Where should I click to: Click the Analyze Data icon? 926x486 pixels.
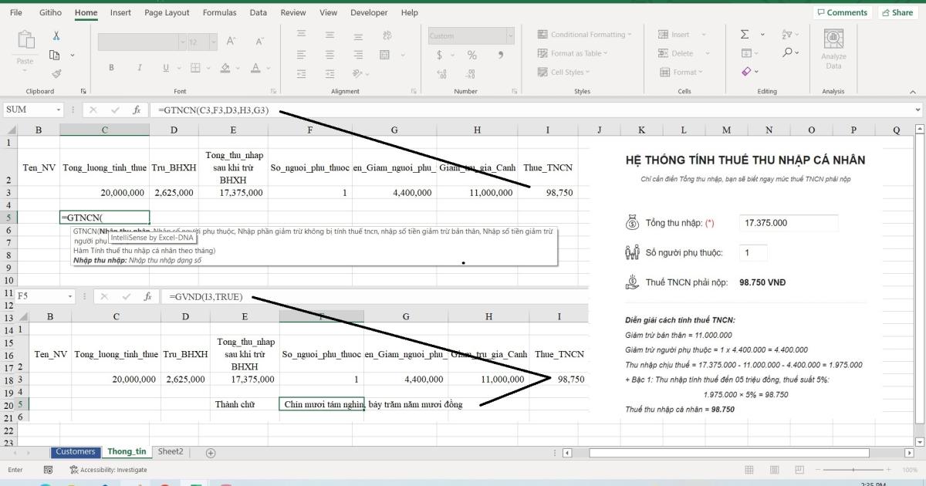coord(833,49)
